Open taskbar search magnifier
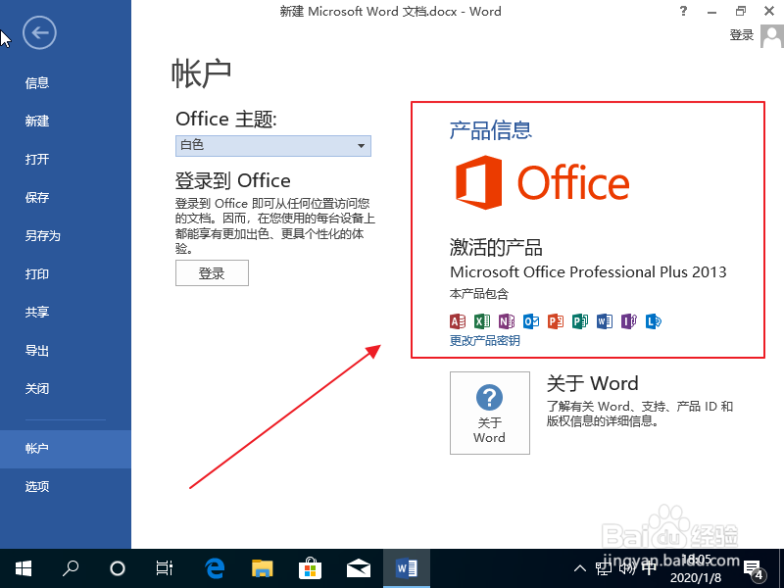This screenshot has height=588, width=784. pos(71,568)
